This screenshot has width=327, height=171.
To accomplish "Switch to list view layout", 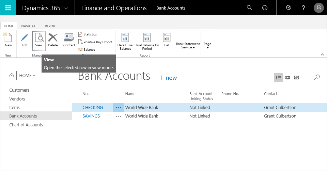I will [278, 78].
